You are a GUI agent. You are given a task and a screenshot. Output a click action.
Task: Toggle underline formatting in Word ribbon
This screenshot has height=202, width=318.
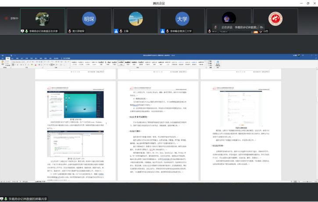click(x=18, y=65)
